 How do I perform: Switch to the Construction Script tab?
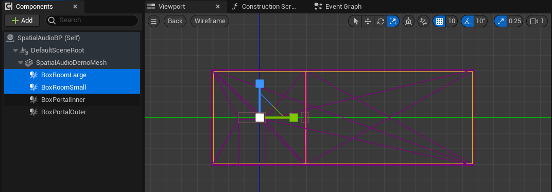[x=269, y=7]
